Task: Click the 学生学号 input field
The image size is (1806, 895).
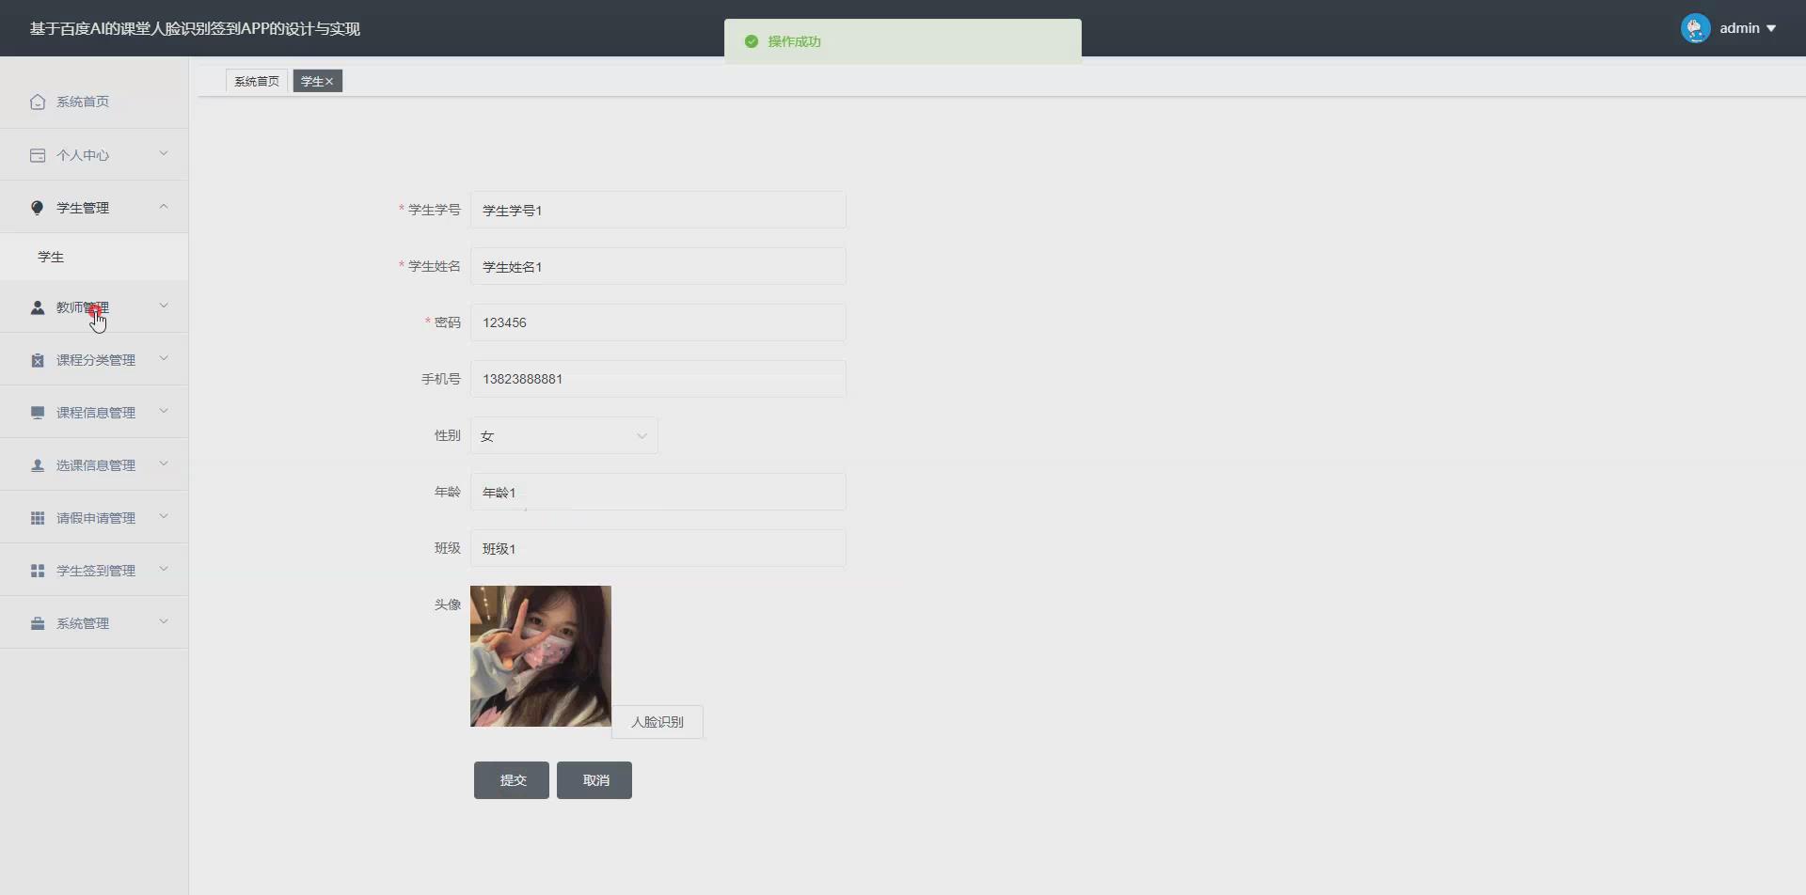Action: point(657,210)
